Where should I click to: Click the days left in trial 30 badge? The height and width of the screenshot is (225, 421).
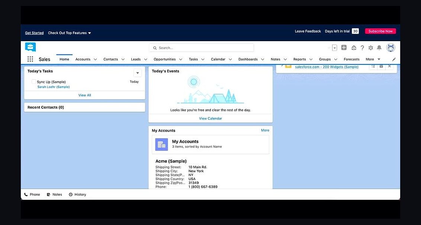(355, 31)
